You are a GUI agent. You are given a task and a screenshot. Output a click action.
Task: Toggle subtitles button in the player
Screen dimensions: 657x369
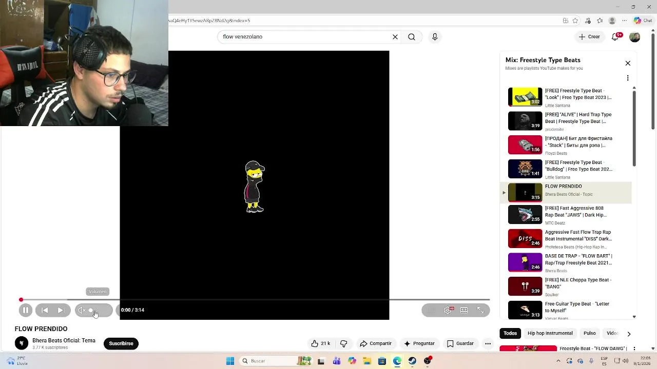431,310
